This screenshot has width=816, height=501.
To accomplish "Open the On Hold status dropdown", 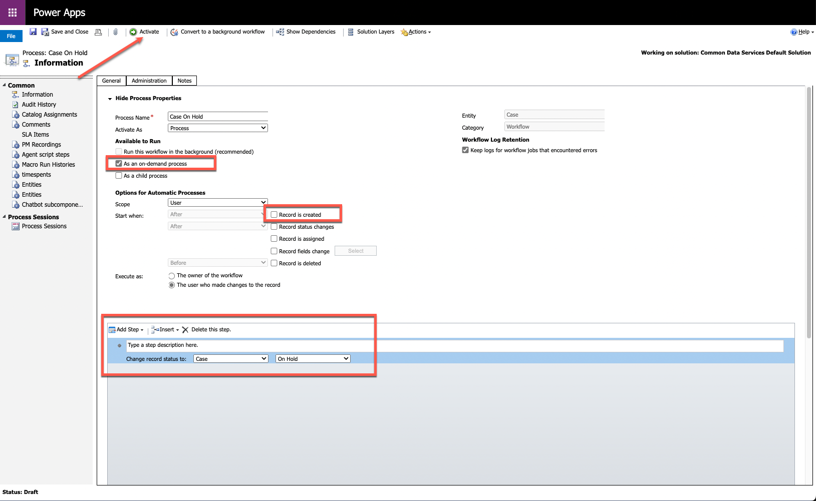I will [312, 358].
